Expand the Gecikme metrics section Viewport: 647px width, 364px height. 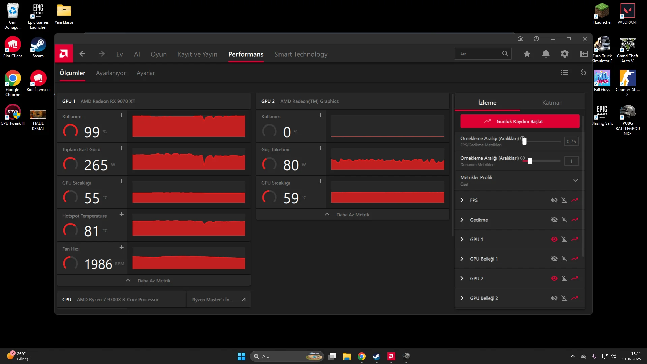[462, 220]
